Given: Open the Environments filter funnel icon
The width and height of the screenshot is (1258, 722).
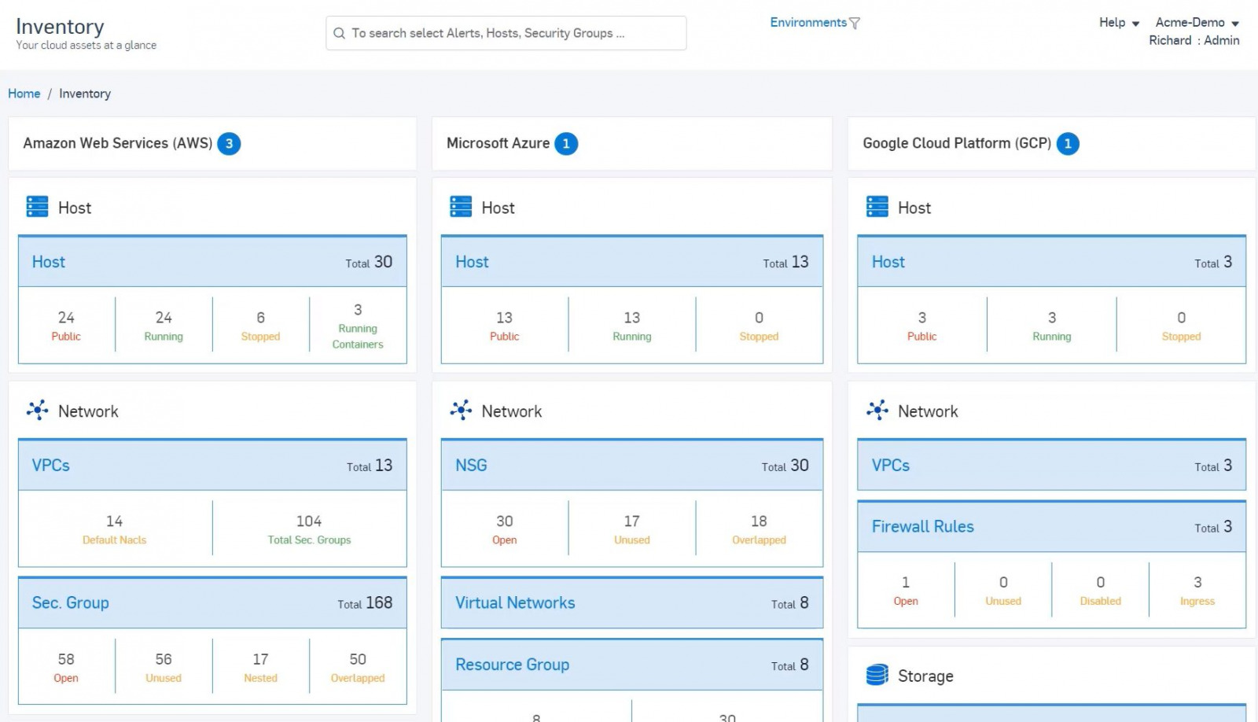Looking at the screenshot, I should [855, 23].
